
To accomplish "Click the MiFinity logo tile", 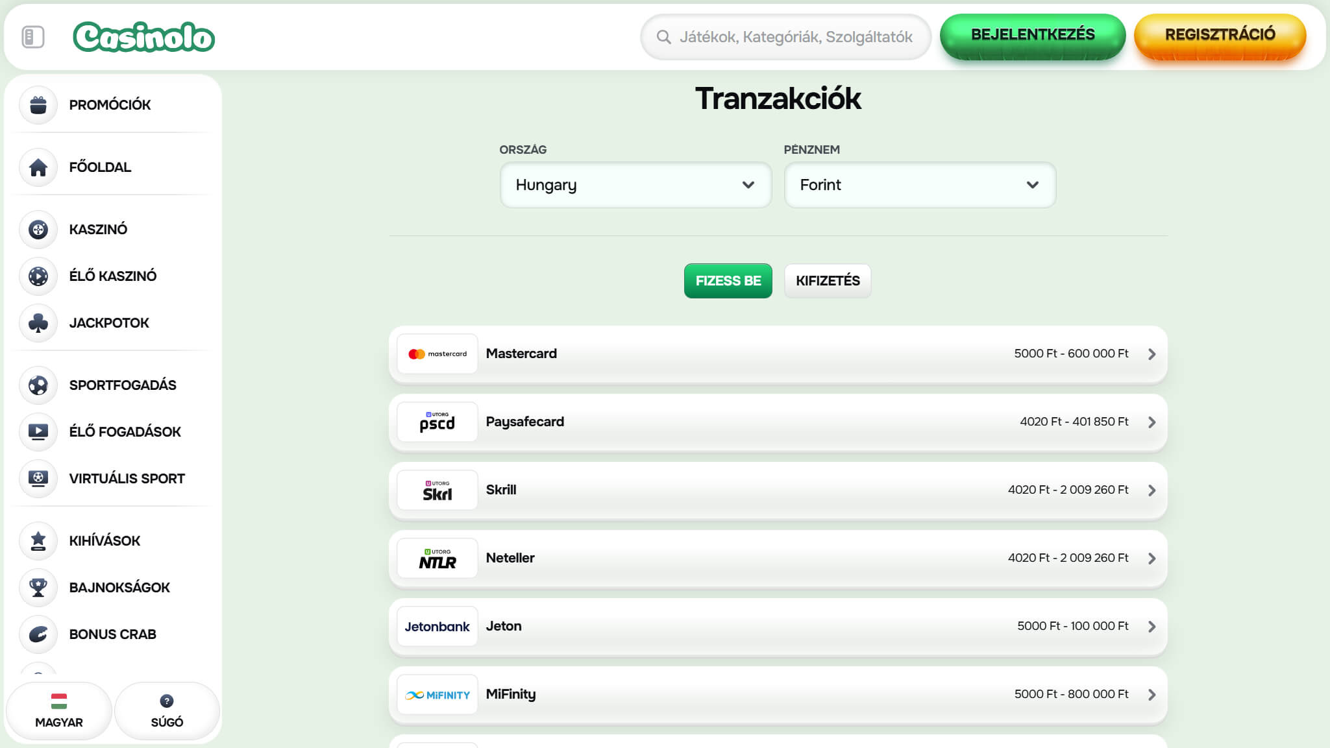I will tap(437, 694).
